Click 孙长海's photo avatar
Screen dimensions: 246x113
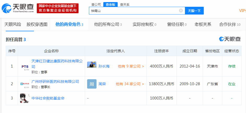(92, 65)
